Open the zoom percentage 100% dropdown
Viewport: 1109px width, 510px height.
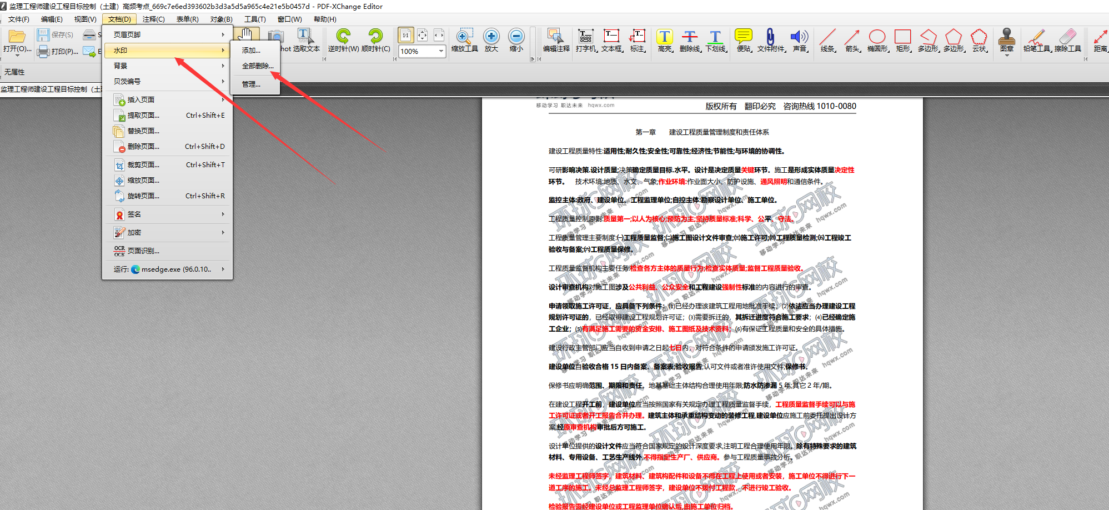click(441, 51)
